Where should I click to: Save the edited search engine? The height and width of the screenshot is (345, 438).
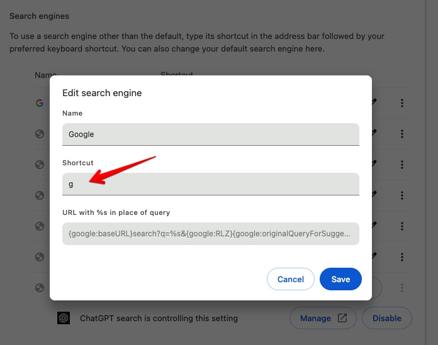pyautogui.click(x=340, y=279)
